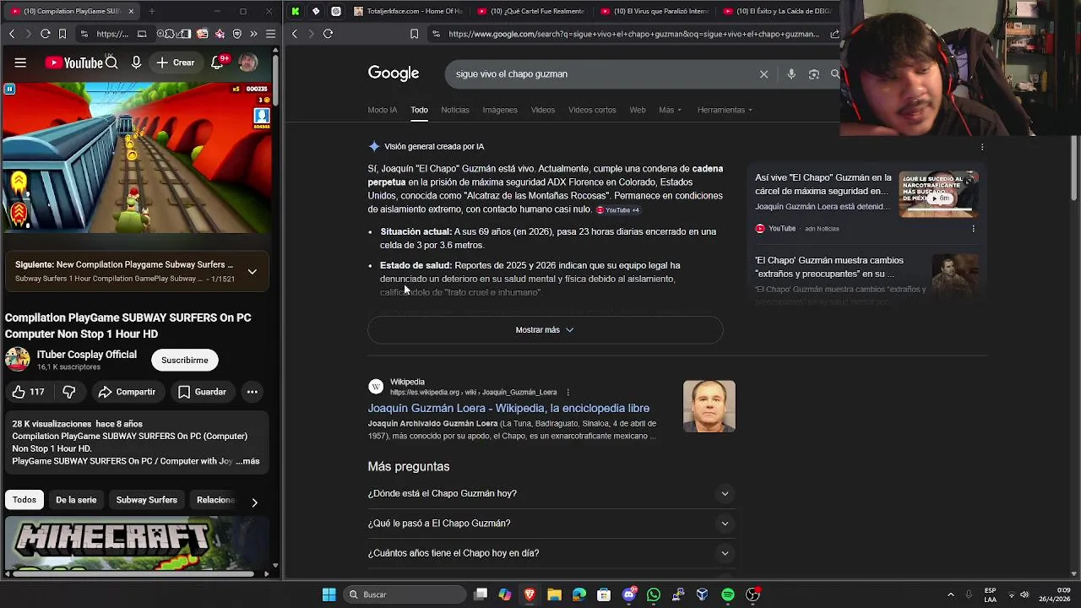Reload the YouTube browser window

point(45,34)
